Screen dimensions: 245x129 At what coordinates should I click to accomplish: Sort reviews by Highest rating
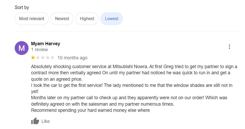[x=87, y=19]
